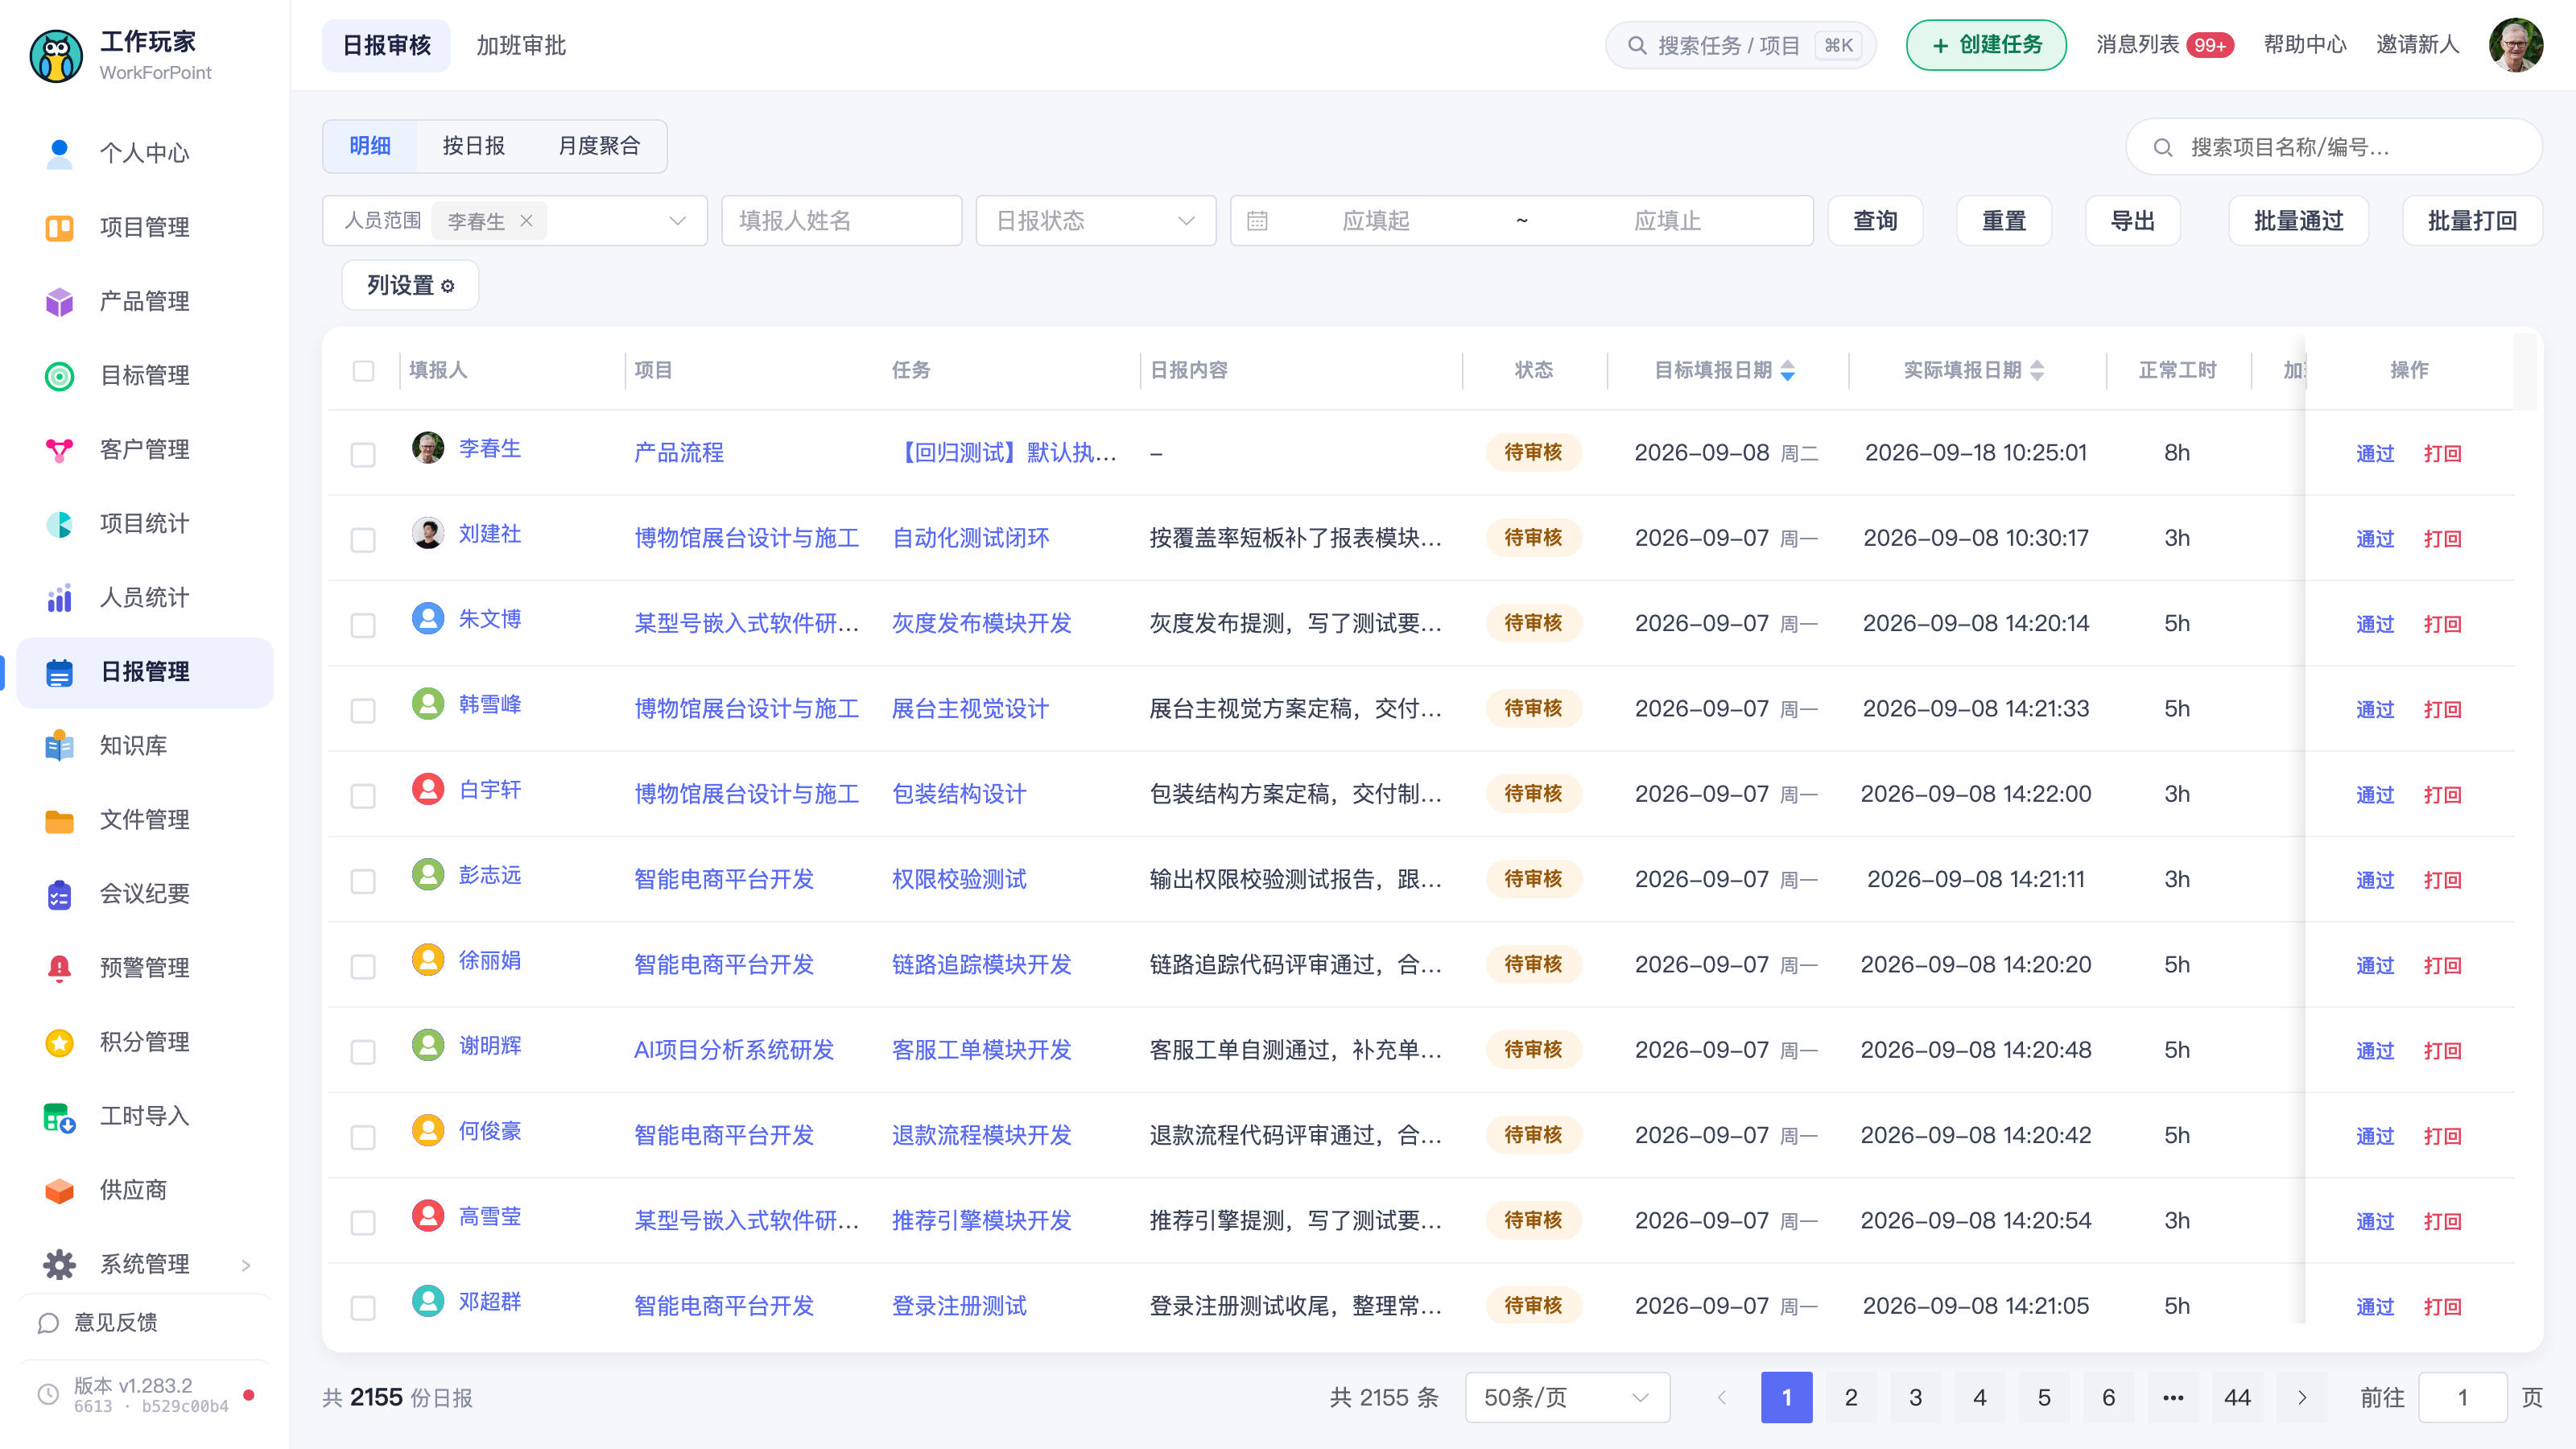The width and height of the screenshot is (2576, 1449).
Task: Click the 文件管理 folder icon
Action: coord(59,820)
